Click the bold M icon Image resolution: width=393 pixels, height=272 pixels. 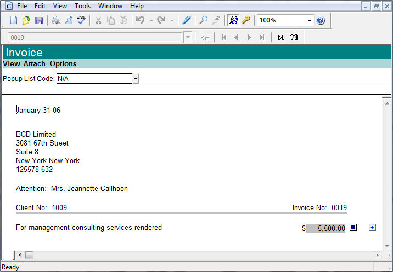[x=280, y=38]
